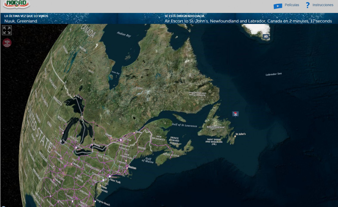
Task: Click the blue question mark icon
Action: pyautogui.click(x=308, y=5)
